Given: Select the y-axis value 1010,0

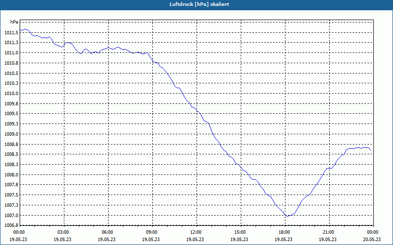Looking at the screenshot, I should 11,94.
